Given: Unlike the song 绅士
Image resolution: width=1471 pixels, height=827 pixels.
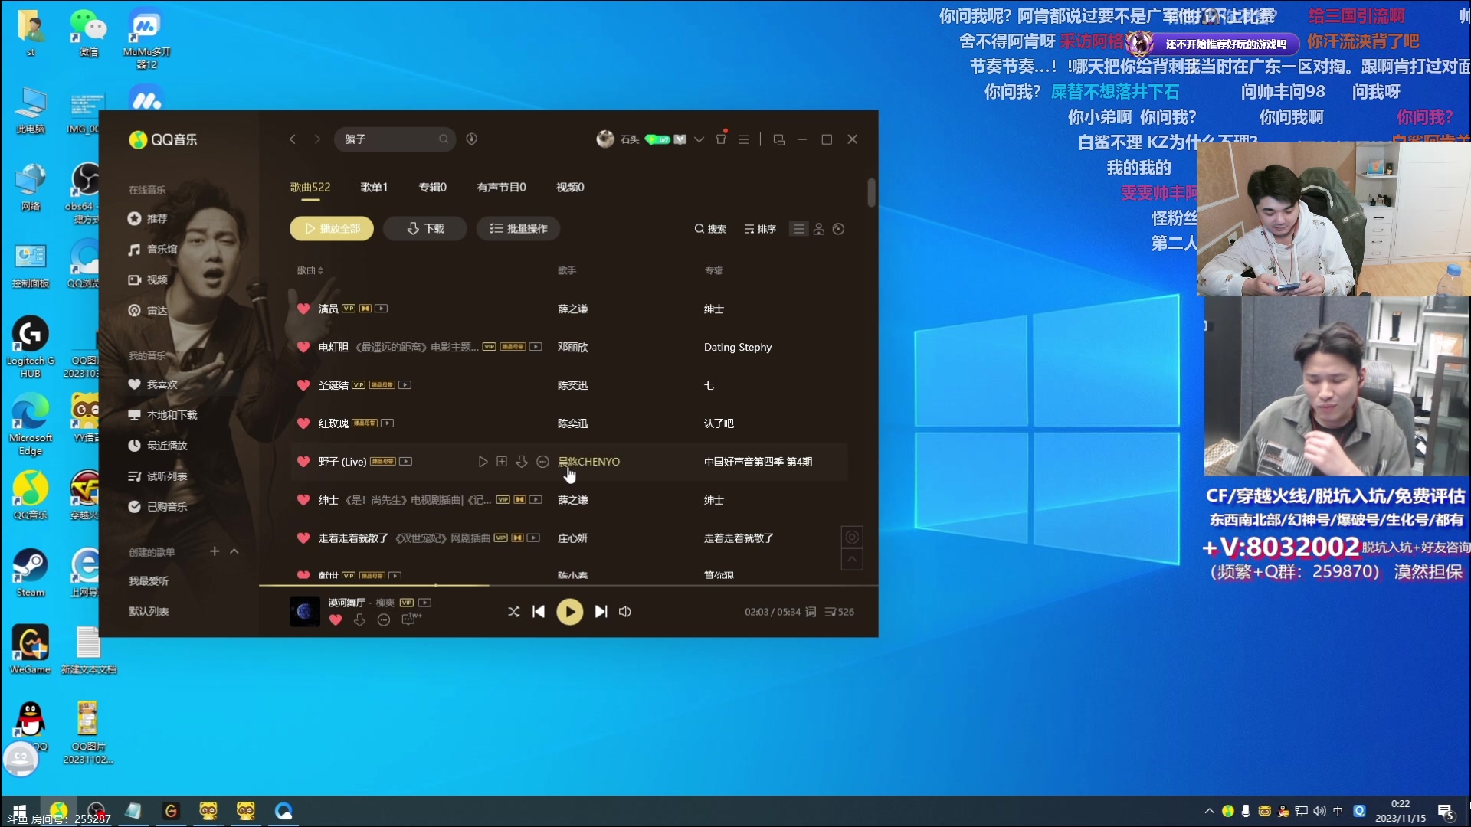Looking at the screenshot, I should pyautogui.click(x=303, y=500).
